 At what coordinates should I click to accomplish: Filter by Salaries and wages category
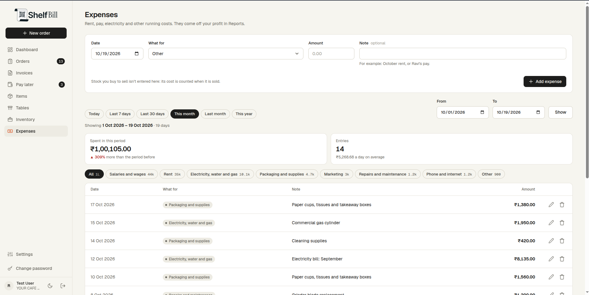point(132,174)
